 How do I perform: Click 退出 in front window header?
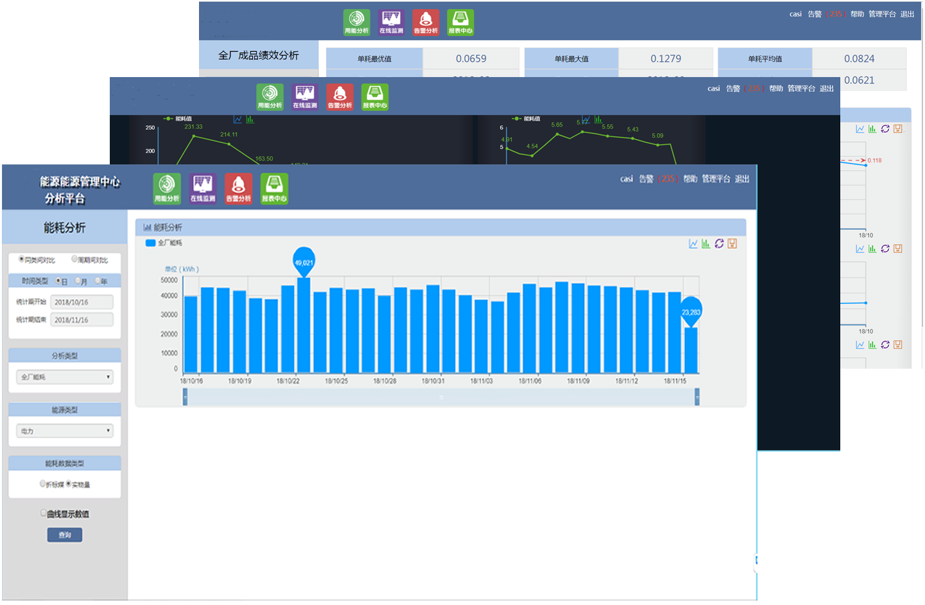[742, 179]
